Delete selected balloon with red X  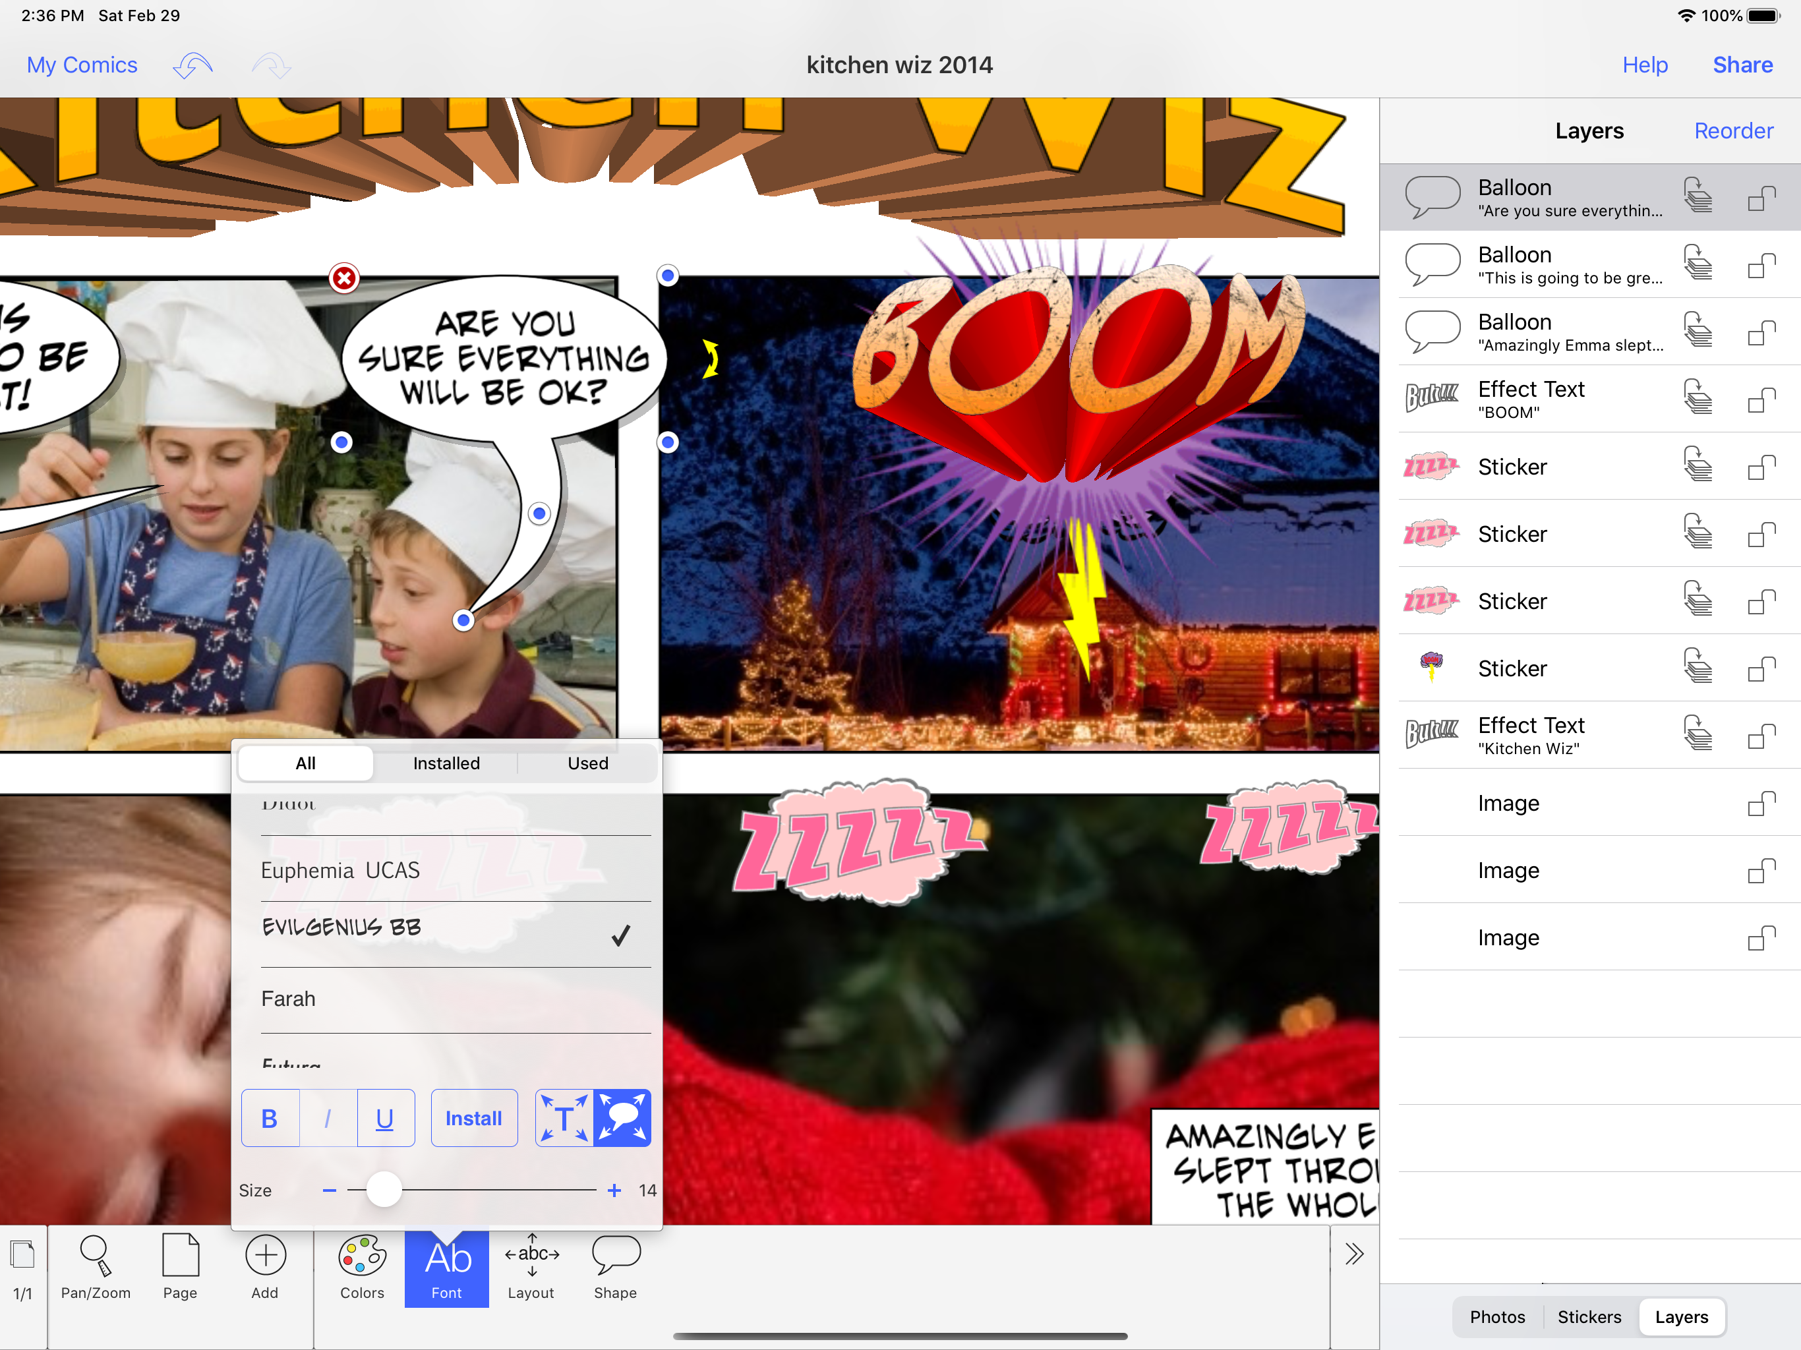tap(344, 278)
